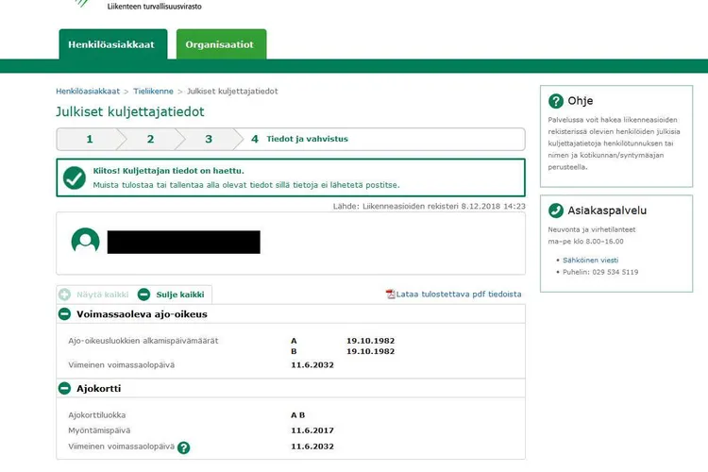Click the green success checkmark icon
708x472 pixels.
[x=75, y=177]
